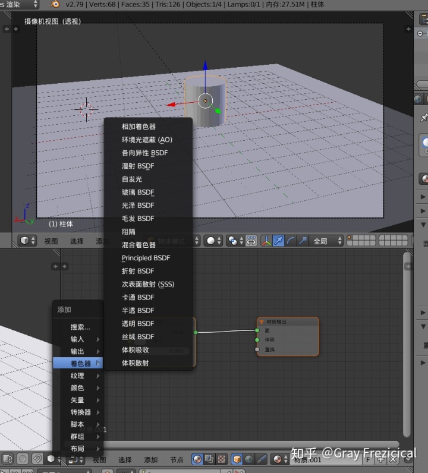Select object shader source cube icon
428x473 pixels.
(x=237, y=459)
